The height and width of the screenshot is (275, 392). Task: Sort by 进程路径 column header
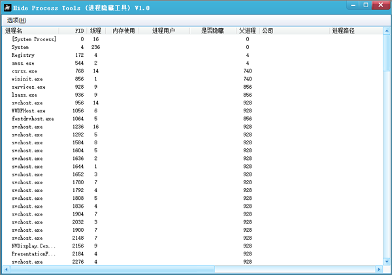[x=356, y=31]
